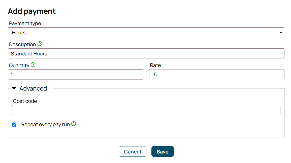This screenshot has width=291, height=163.
Task: Click the Cost code label text
Action: (x=25, y=101)
